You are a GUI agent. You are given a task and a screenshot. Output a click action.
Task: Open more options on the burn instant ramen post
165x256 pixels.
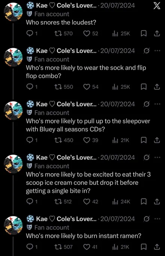[x=157, y=219]
